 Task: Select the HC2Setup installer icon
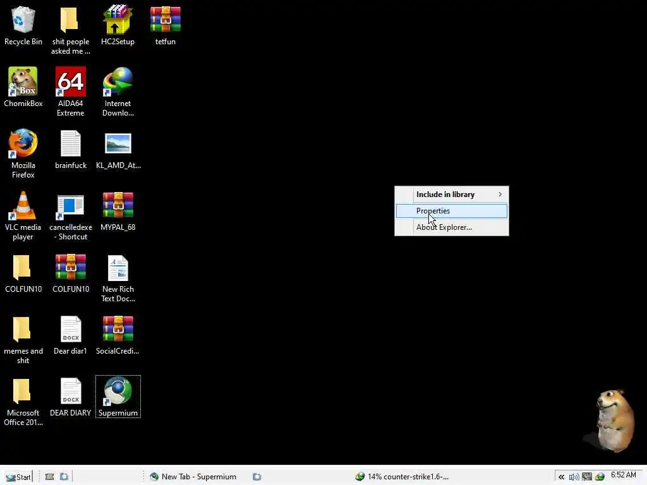click(118, 25)
